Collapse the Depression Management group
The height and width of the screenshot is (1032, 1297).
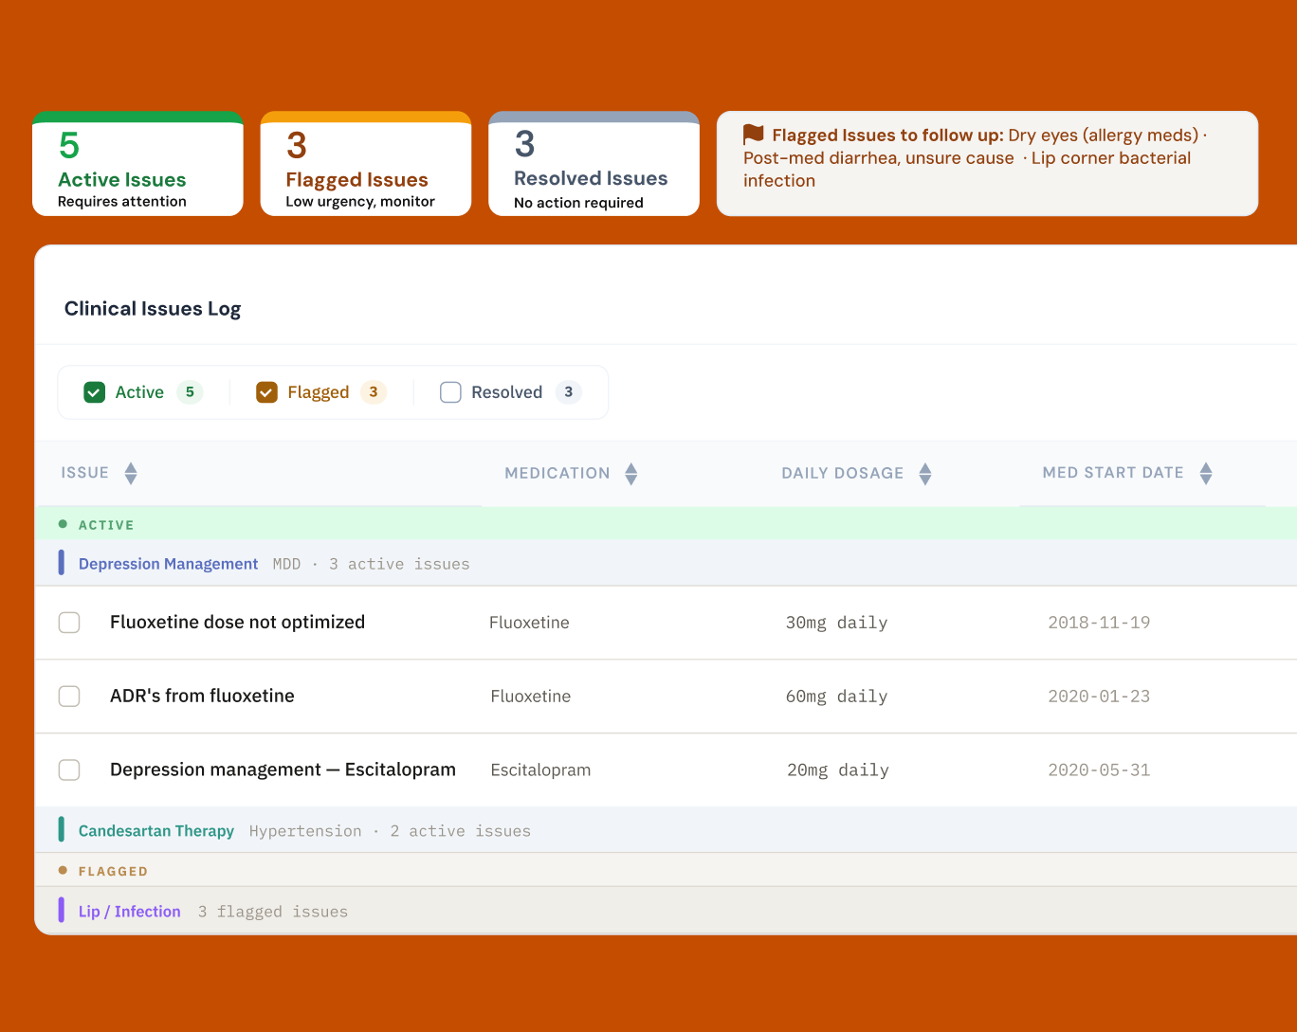[168, 563]
